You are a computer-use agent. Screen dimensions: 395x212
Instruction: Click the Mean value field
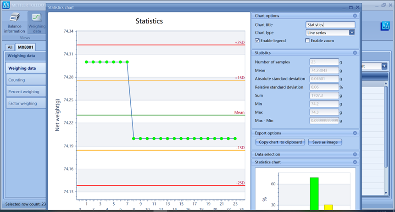[324, 70]
